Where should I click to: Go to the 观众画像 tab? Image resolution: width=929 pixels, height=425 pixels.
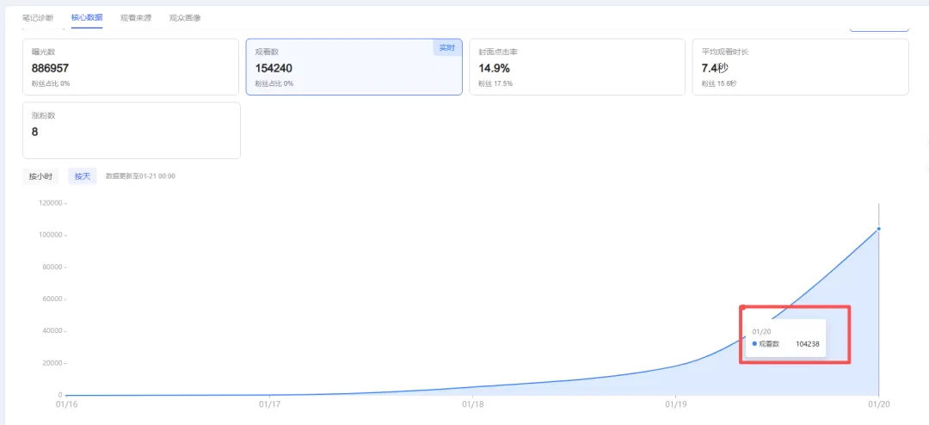(x=185, y=17)
